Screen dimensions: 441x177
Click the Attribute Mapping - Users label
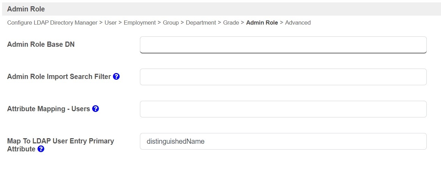pos(48,109)
